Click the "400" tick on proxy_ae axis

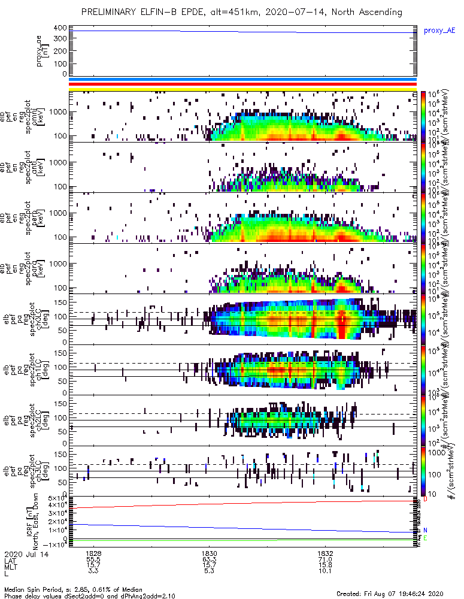[62, 28]
